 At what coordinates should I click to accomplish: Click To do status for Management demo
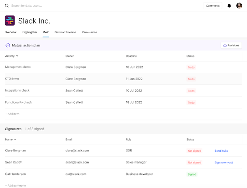point(191,67)
